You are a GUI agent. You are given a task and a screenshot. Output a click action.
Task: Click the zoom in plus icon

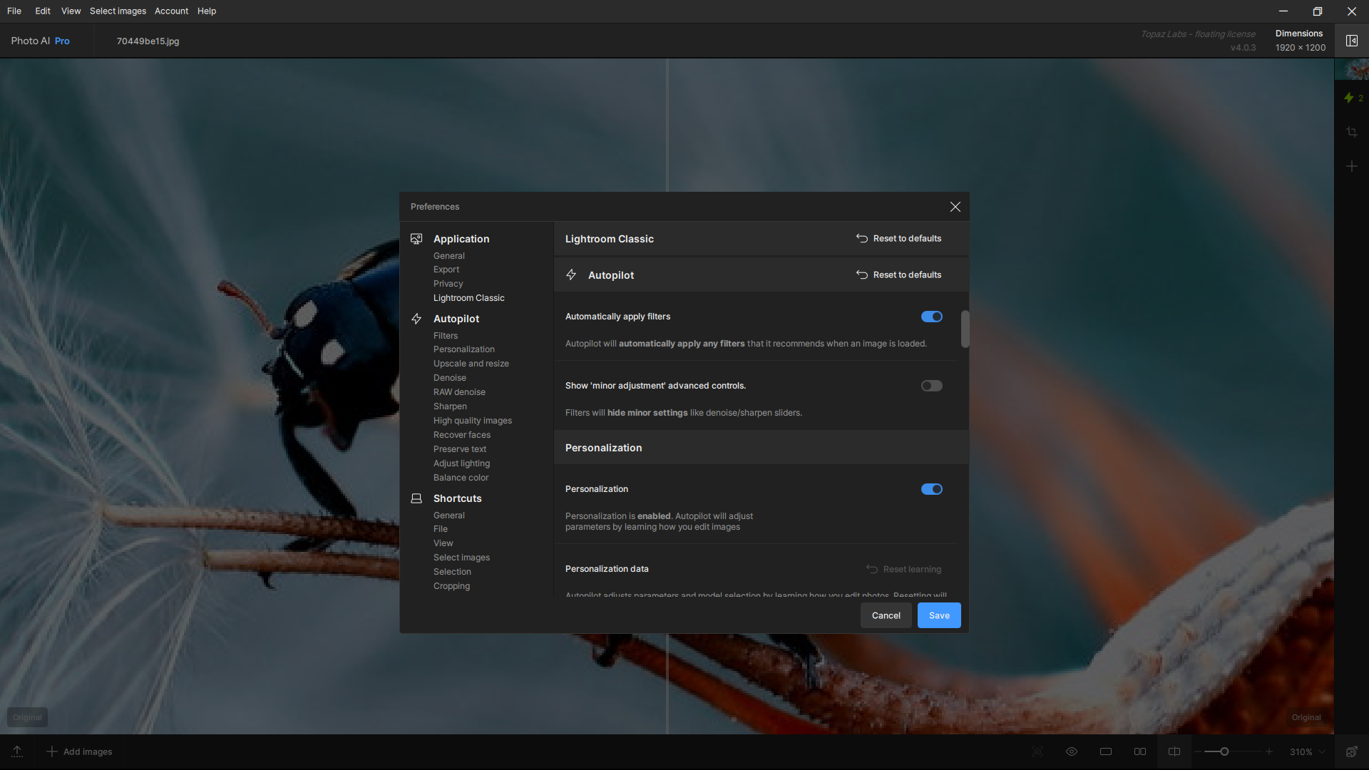[x=1269, y=751]
